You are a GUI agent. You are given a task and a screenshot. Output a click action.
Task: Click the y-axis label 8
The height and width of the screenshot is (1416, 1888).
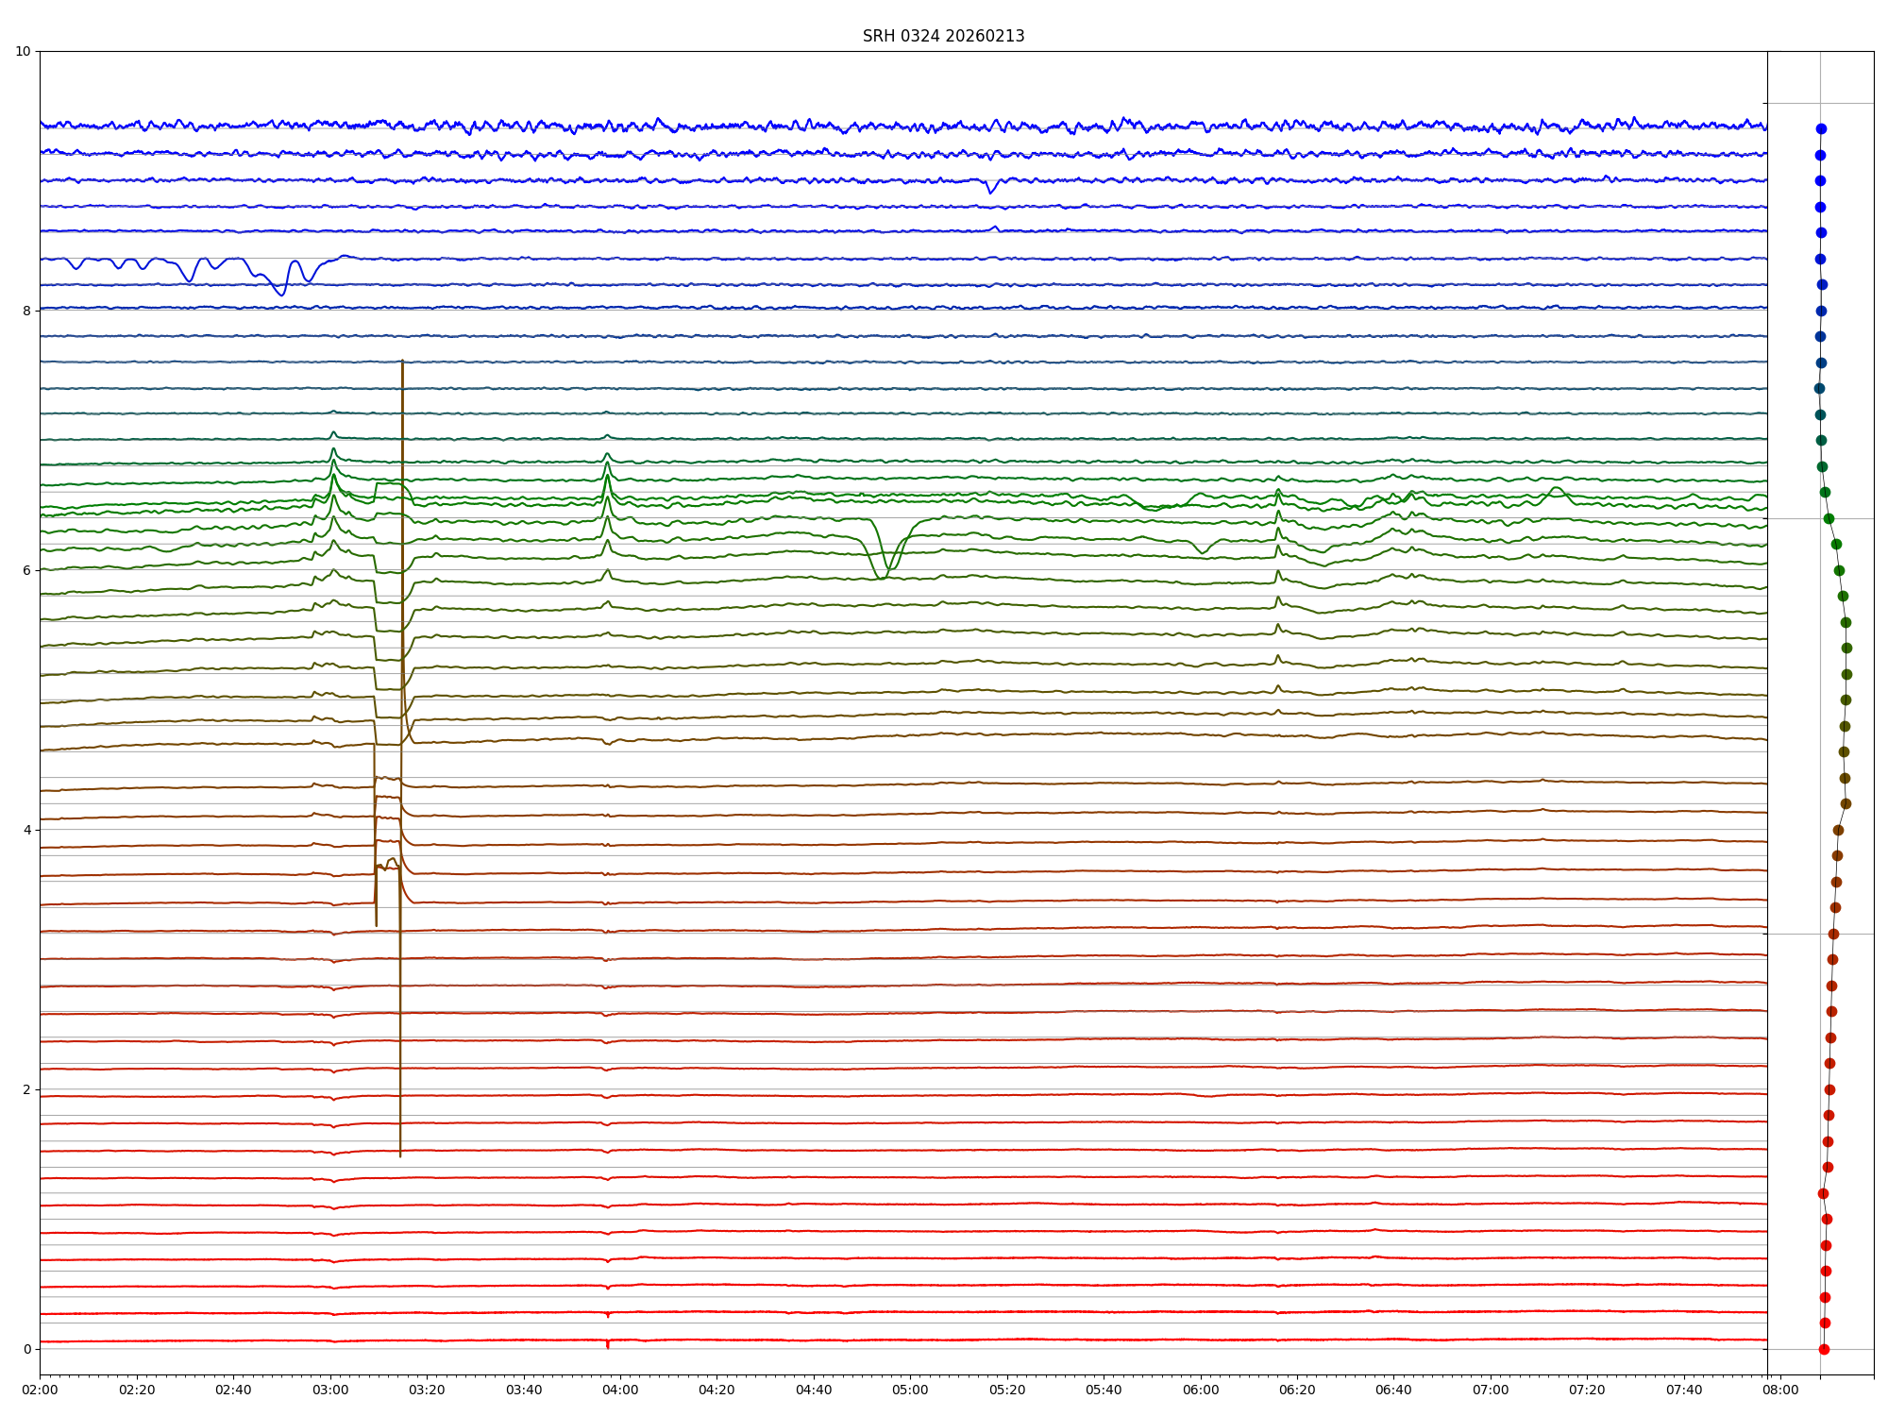point(26,311)
